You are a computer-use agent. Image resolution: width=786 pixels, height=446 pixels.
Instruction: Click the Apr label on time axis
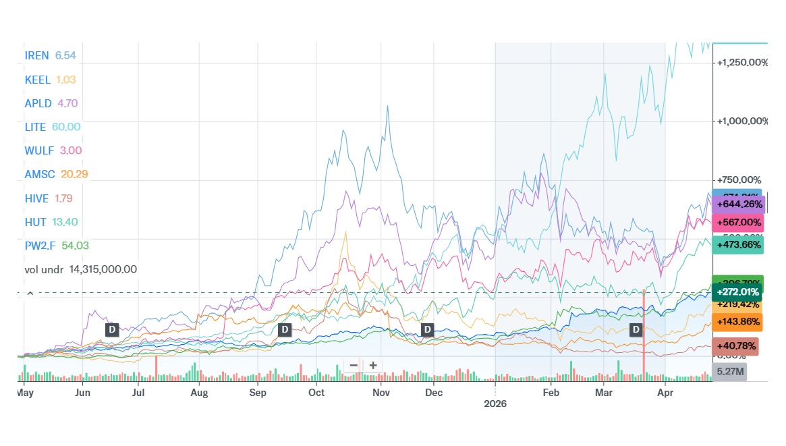click(665, 393)
